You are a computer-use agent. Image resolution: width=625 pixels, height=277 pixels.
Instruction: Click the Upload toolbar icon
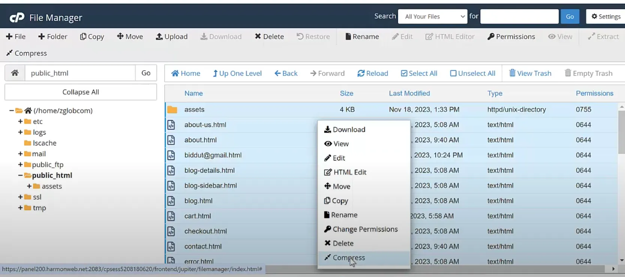click(x=159, y=37)
